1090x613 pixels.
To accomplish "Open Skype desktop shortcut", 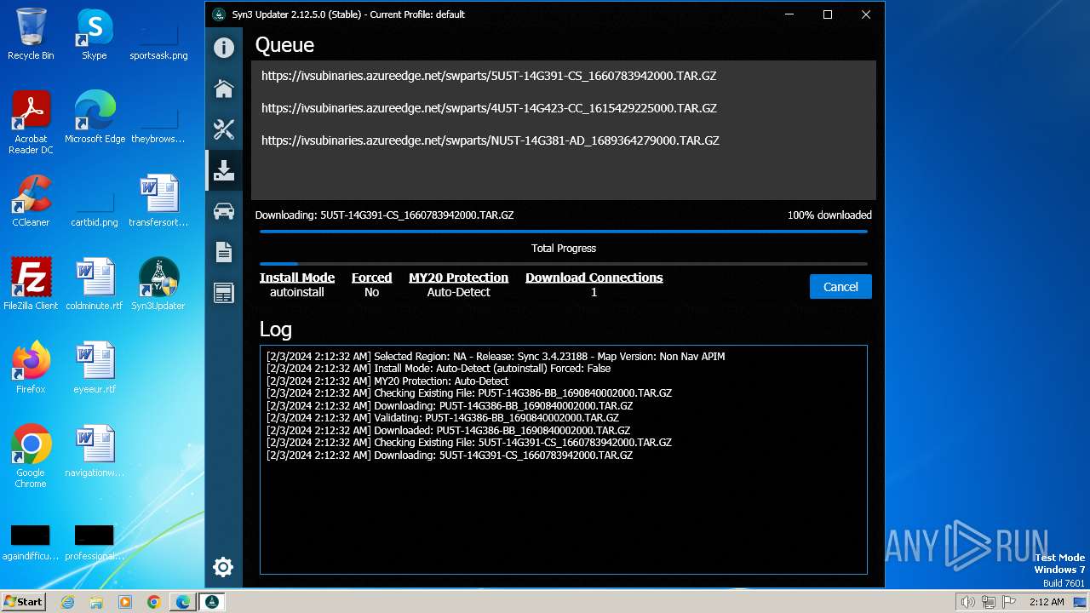I will 95,35.
